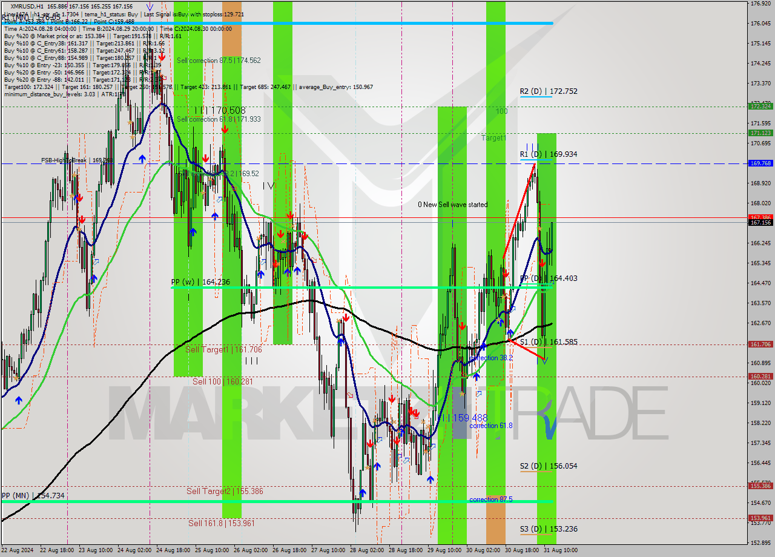This screenshot has height=557, width=775.
Task: Click the 31 Aug 10:00 time label
Action: [561, 550]
